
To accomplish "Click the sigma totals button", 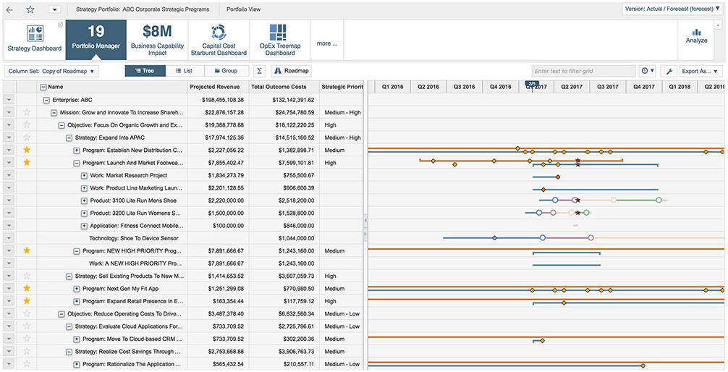I will click(260, 71).
